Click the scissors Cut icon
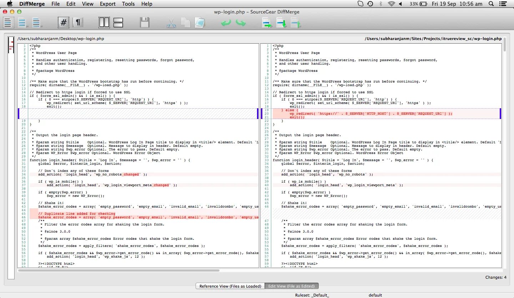Screen dimensions: 514x298 tap(171, 23)
